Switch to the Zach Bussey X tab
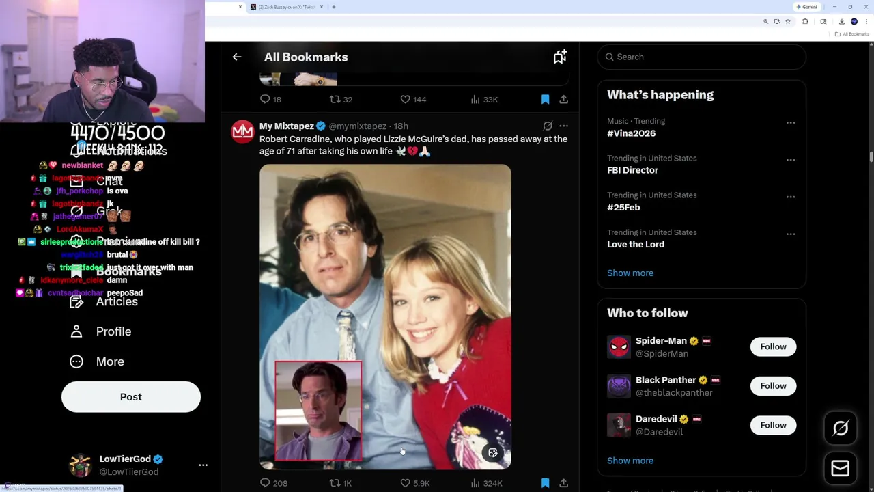The width and height of the screenshot is (874, 492). [287, 7]
